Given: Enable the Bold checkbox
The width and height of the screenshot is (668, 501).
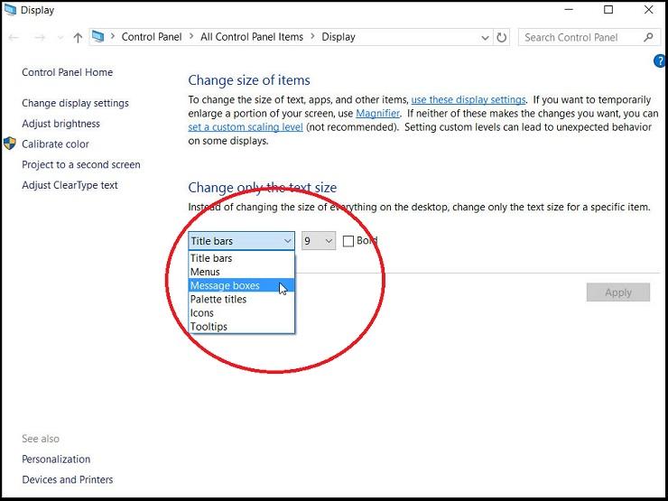Looking at the screenshot, I should tap(348, 241).
